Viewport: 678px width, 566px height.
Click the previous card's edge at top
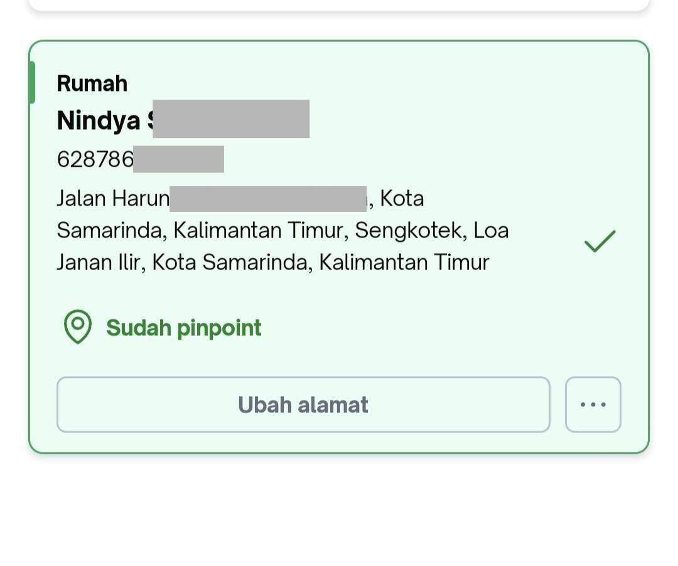[339, 5]
